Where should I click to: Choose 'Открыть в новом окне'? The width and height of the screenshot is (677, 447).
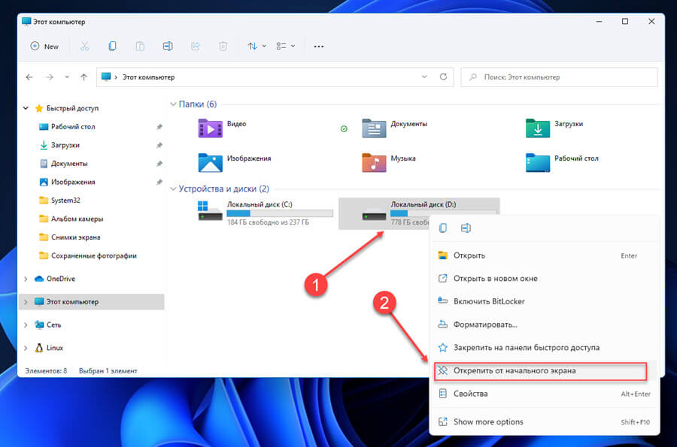[x=544, y=279]
